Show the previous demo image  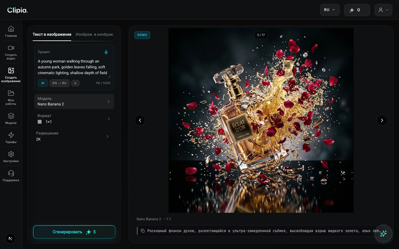click(140, 120)
